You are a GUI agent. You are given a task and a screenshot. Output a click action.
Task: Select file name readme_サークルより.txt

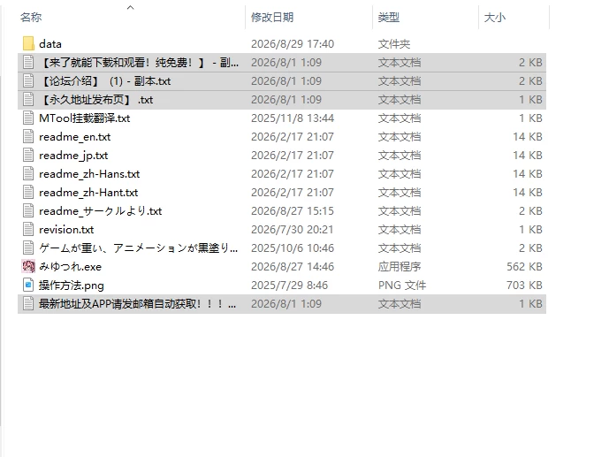coord(101,211)
